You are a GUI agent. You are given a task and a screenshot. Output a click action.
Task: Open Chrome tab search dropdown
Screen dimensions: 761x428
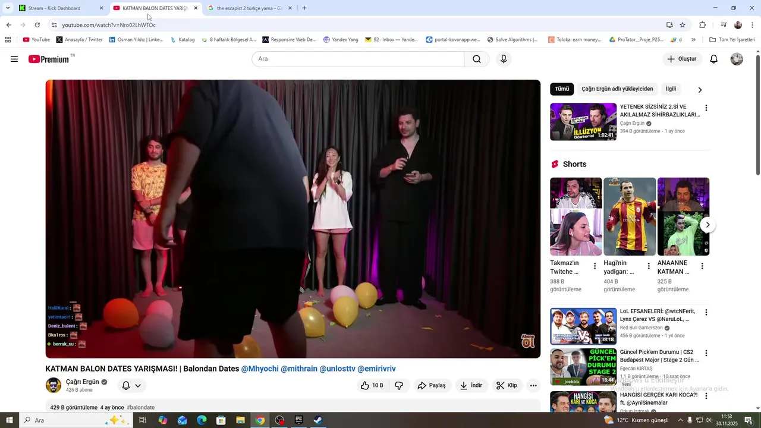8,8
